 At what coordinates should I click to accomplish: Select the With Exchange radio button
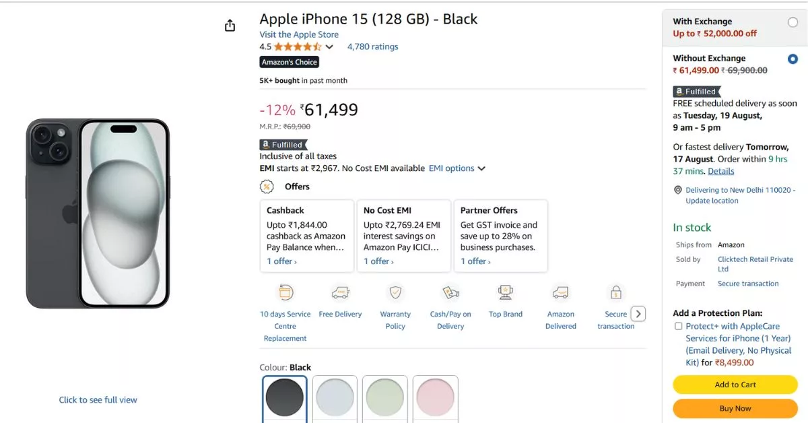click(792, 22)
